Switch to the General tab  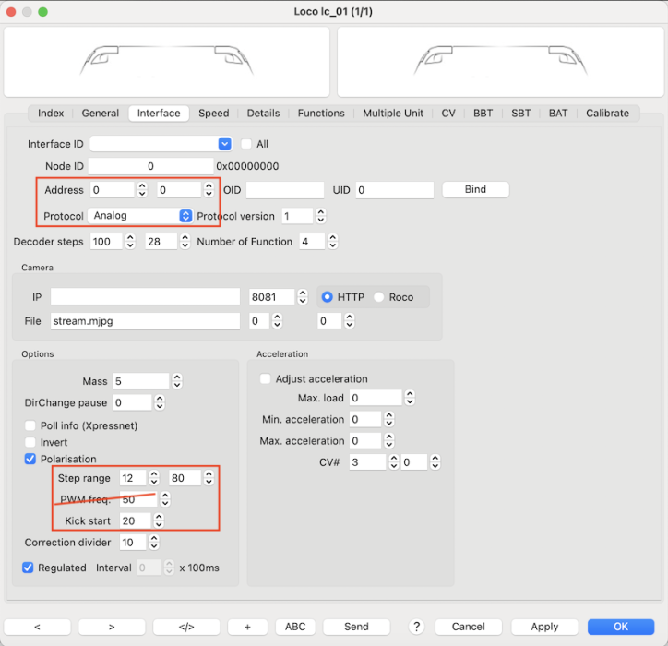pos(101,114)
